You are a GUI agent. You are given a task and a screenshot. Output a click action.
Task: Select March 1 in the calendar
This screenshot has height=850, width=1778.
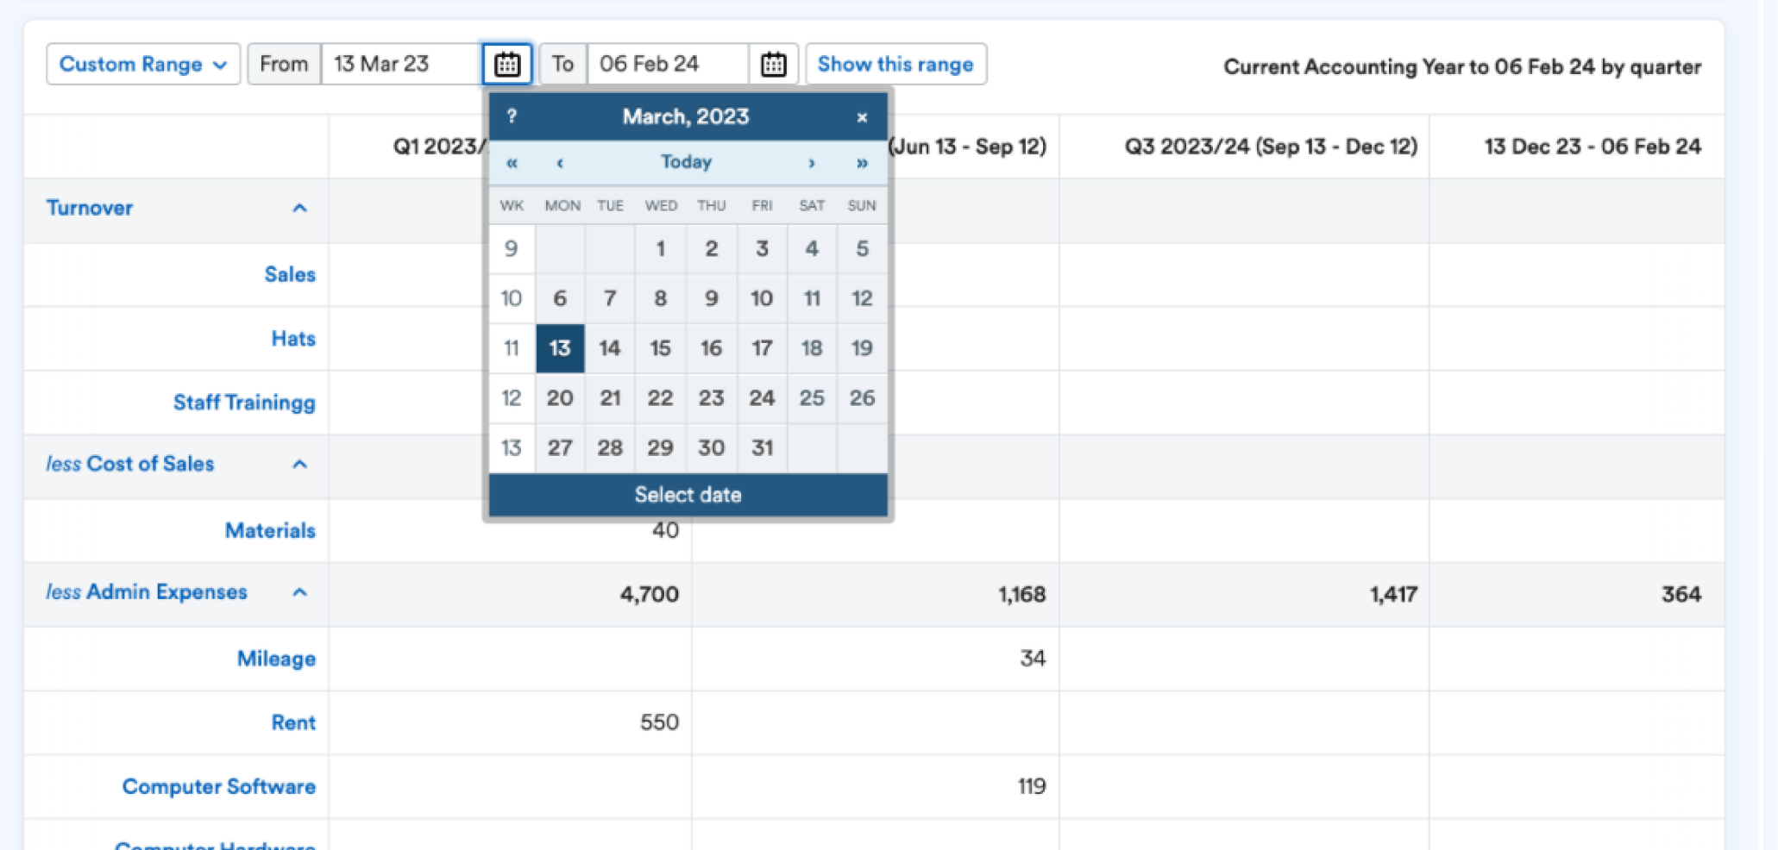(x=661, y=249)
